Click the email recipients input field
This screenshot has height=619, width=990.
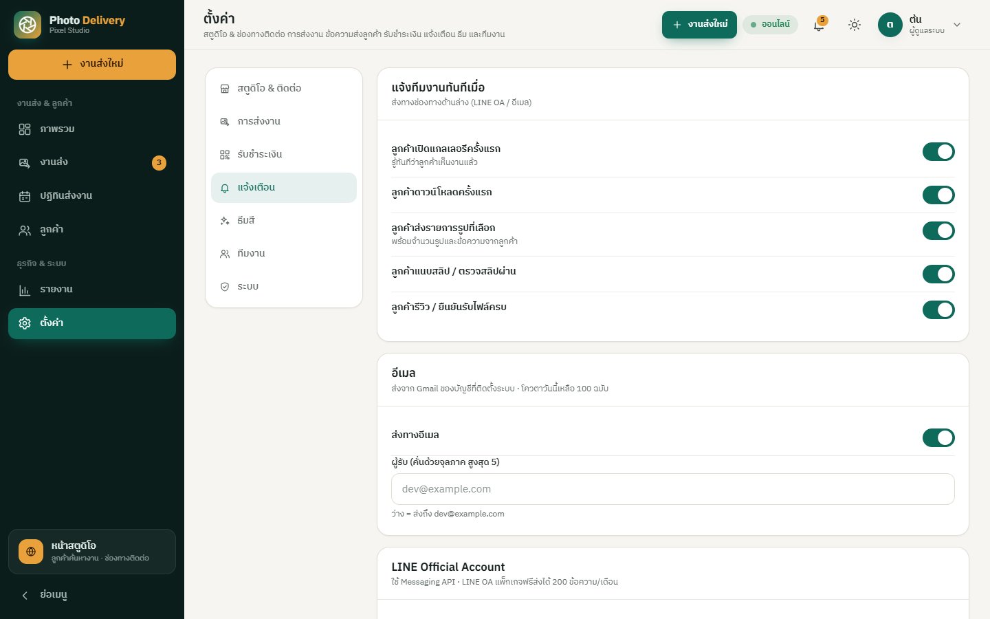(x=673, y=489)
